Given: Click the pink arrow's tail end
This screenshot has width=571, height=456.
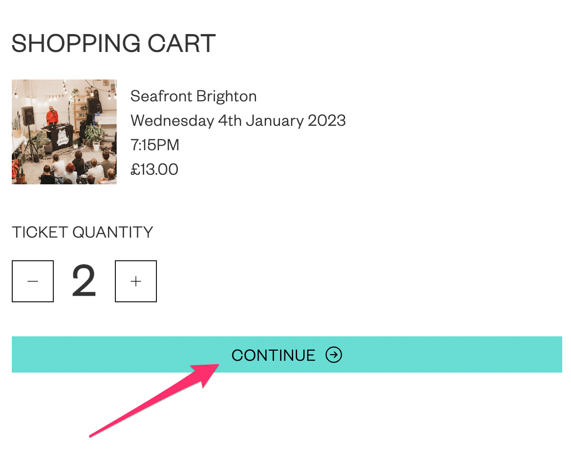Looking at the screenshot, I should 91,435.
